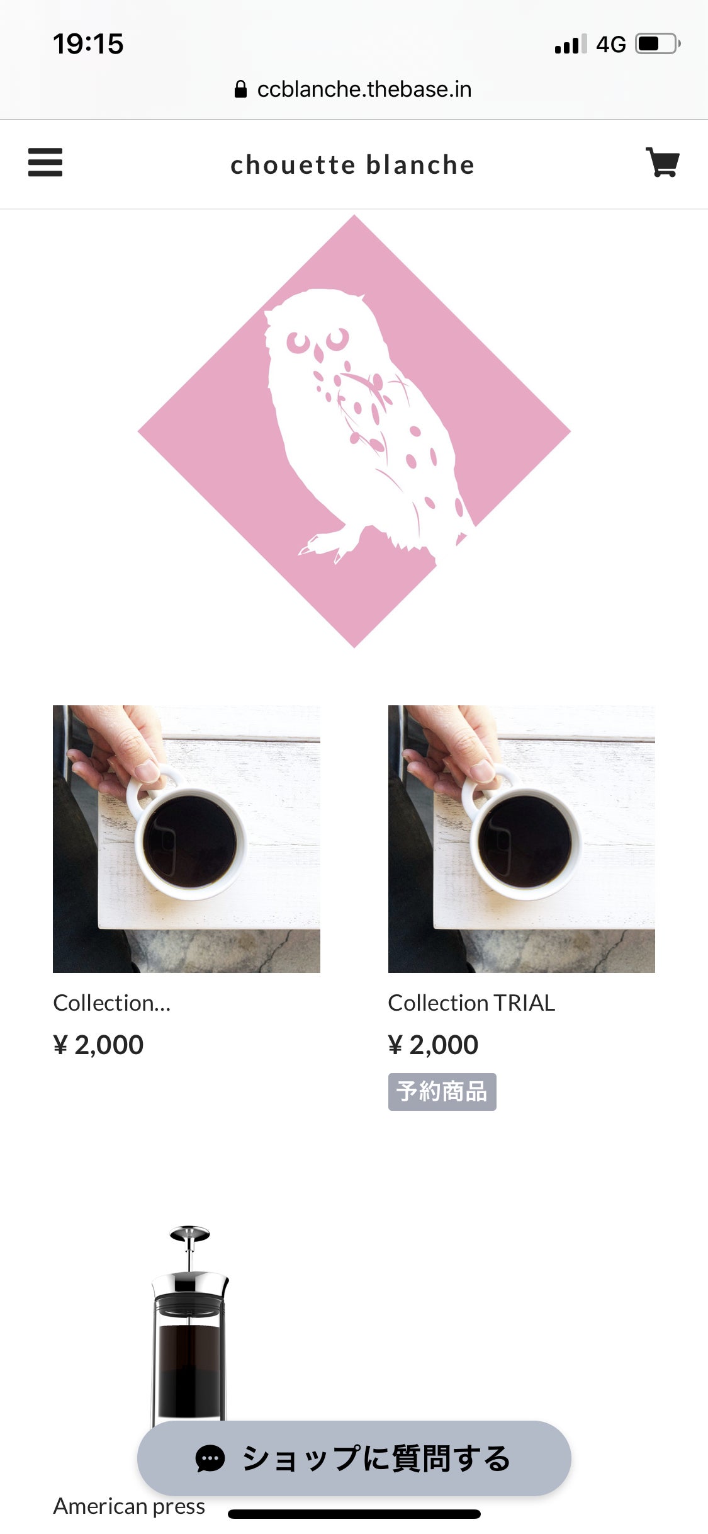The width and height of the screenshot is (708, 1534).
Task: Open the first Collection coffee cup thumbnail
Action: pos(186,839)
